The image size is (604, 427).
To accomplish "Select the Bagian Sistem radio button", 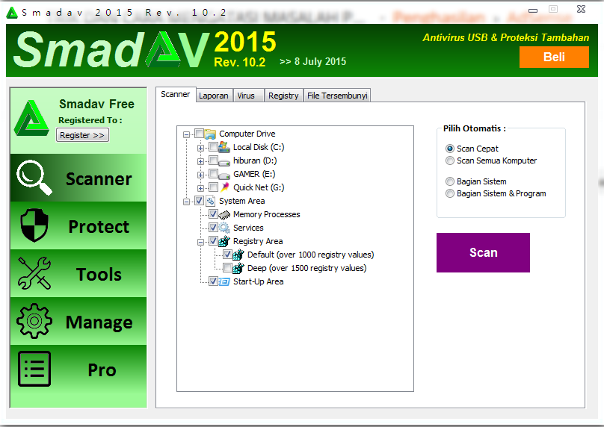I will point(449,181).
